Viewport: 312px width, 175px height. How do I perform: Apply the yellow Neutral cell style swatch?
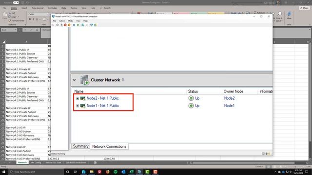(216, 13)
